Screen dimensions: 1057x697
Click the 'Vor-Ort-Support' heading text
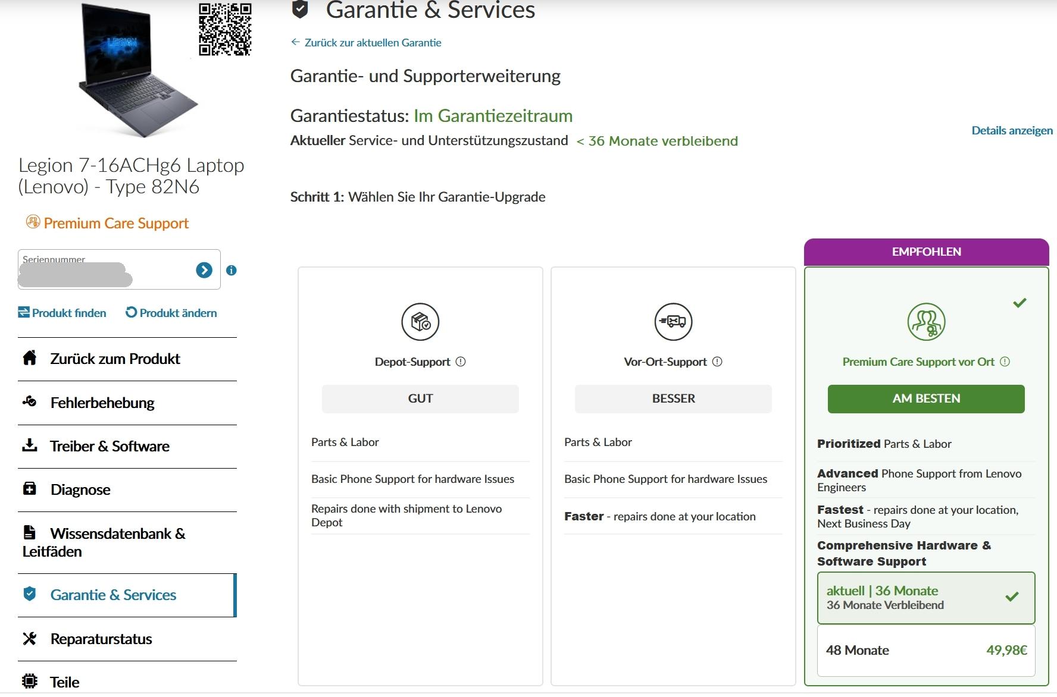pos(665,362)
